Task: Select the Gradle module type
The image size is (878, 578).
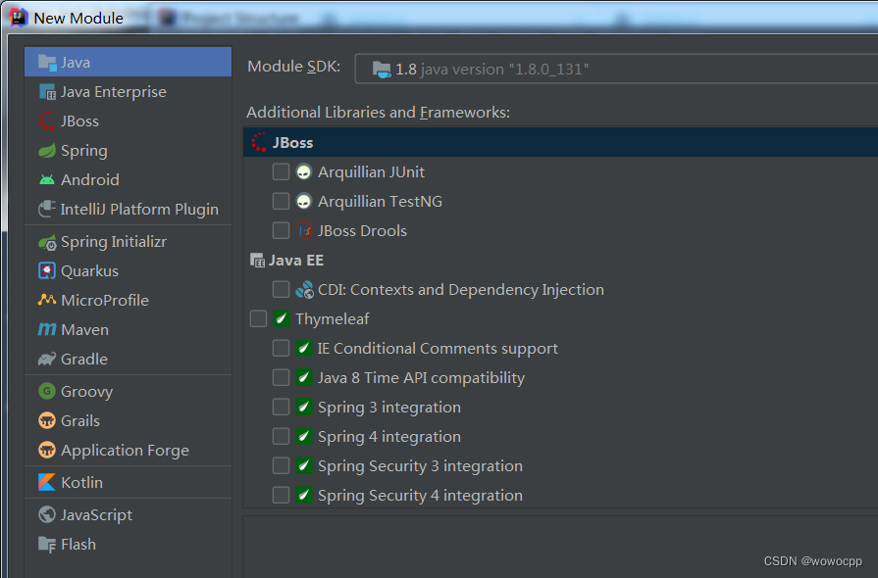Action: click(128, 359)
